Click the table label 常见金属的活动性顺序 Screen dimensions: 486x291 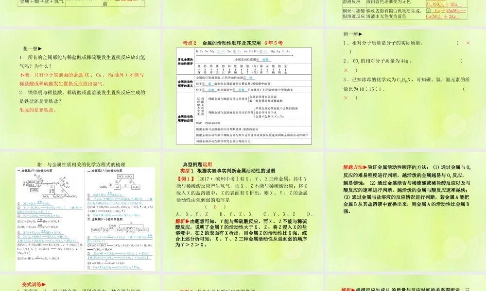[185, 61]
